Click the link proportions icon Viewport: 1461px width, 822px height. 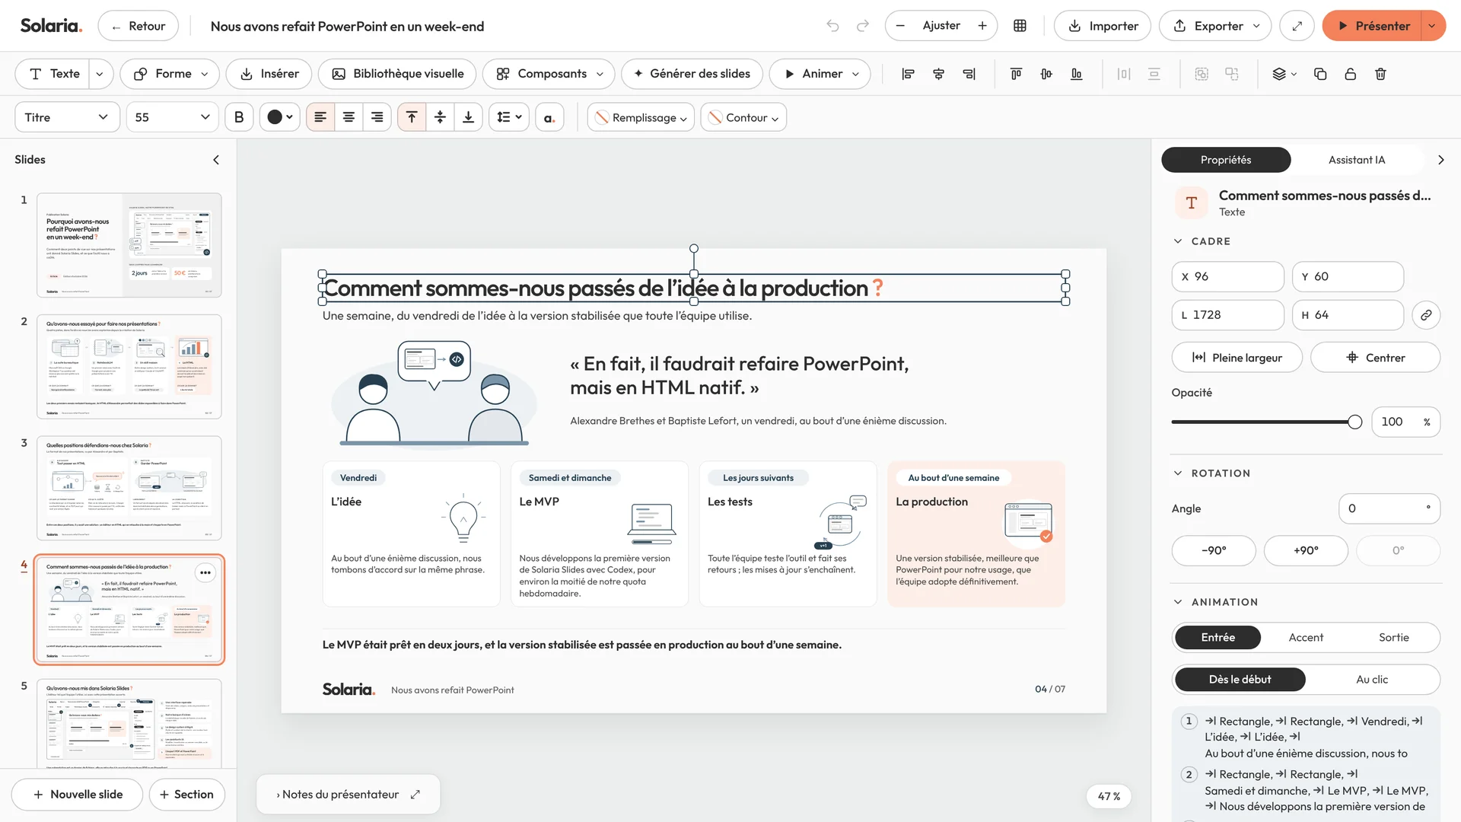click(1426, 315)
